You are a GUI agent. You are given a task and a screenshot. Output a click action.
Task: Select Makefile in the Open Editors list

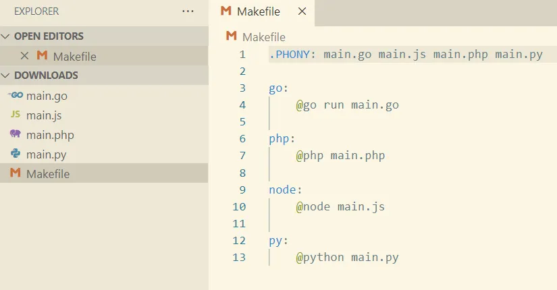(74, 56)
